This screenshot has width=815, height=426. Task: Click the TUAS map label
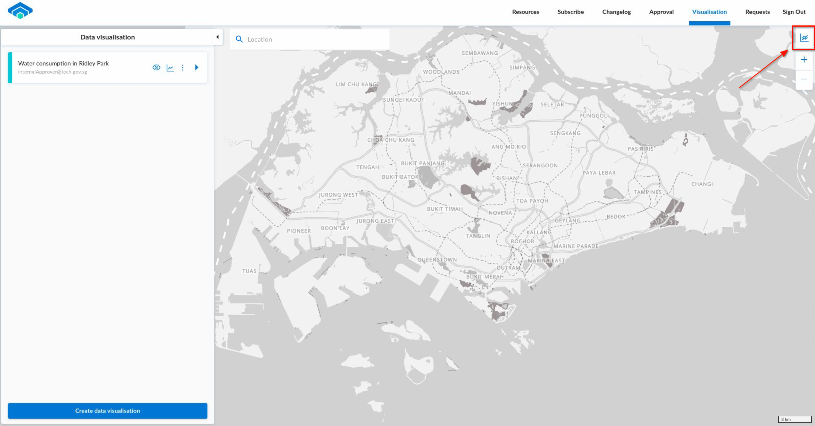pyautogui.click(x=249, y=271)
